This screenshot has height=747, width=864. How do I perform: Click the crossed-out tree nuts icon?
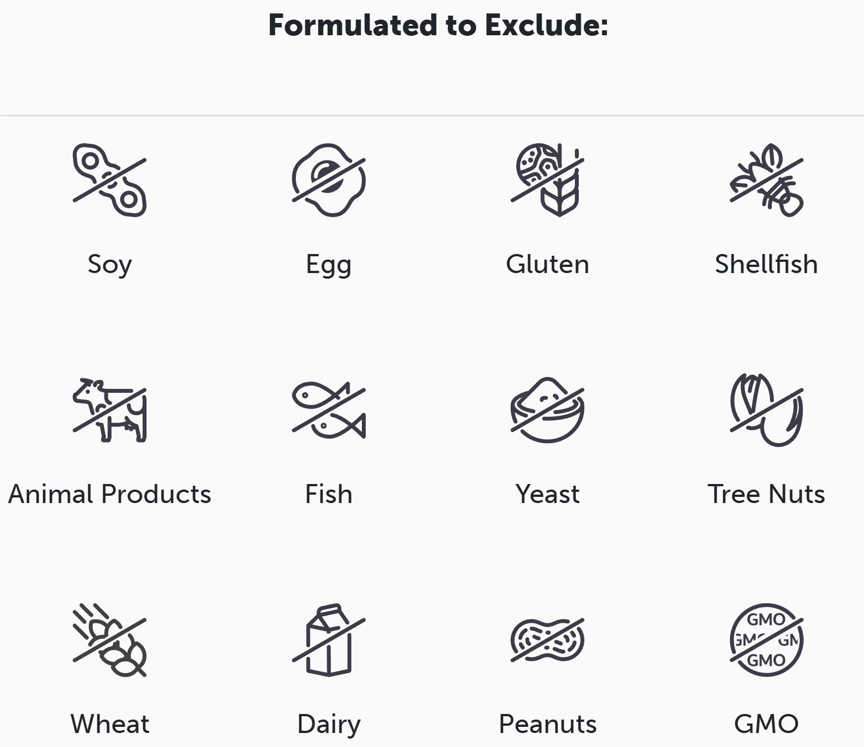click(x=767, y=410)
